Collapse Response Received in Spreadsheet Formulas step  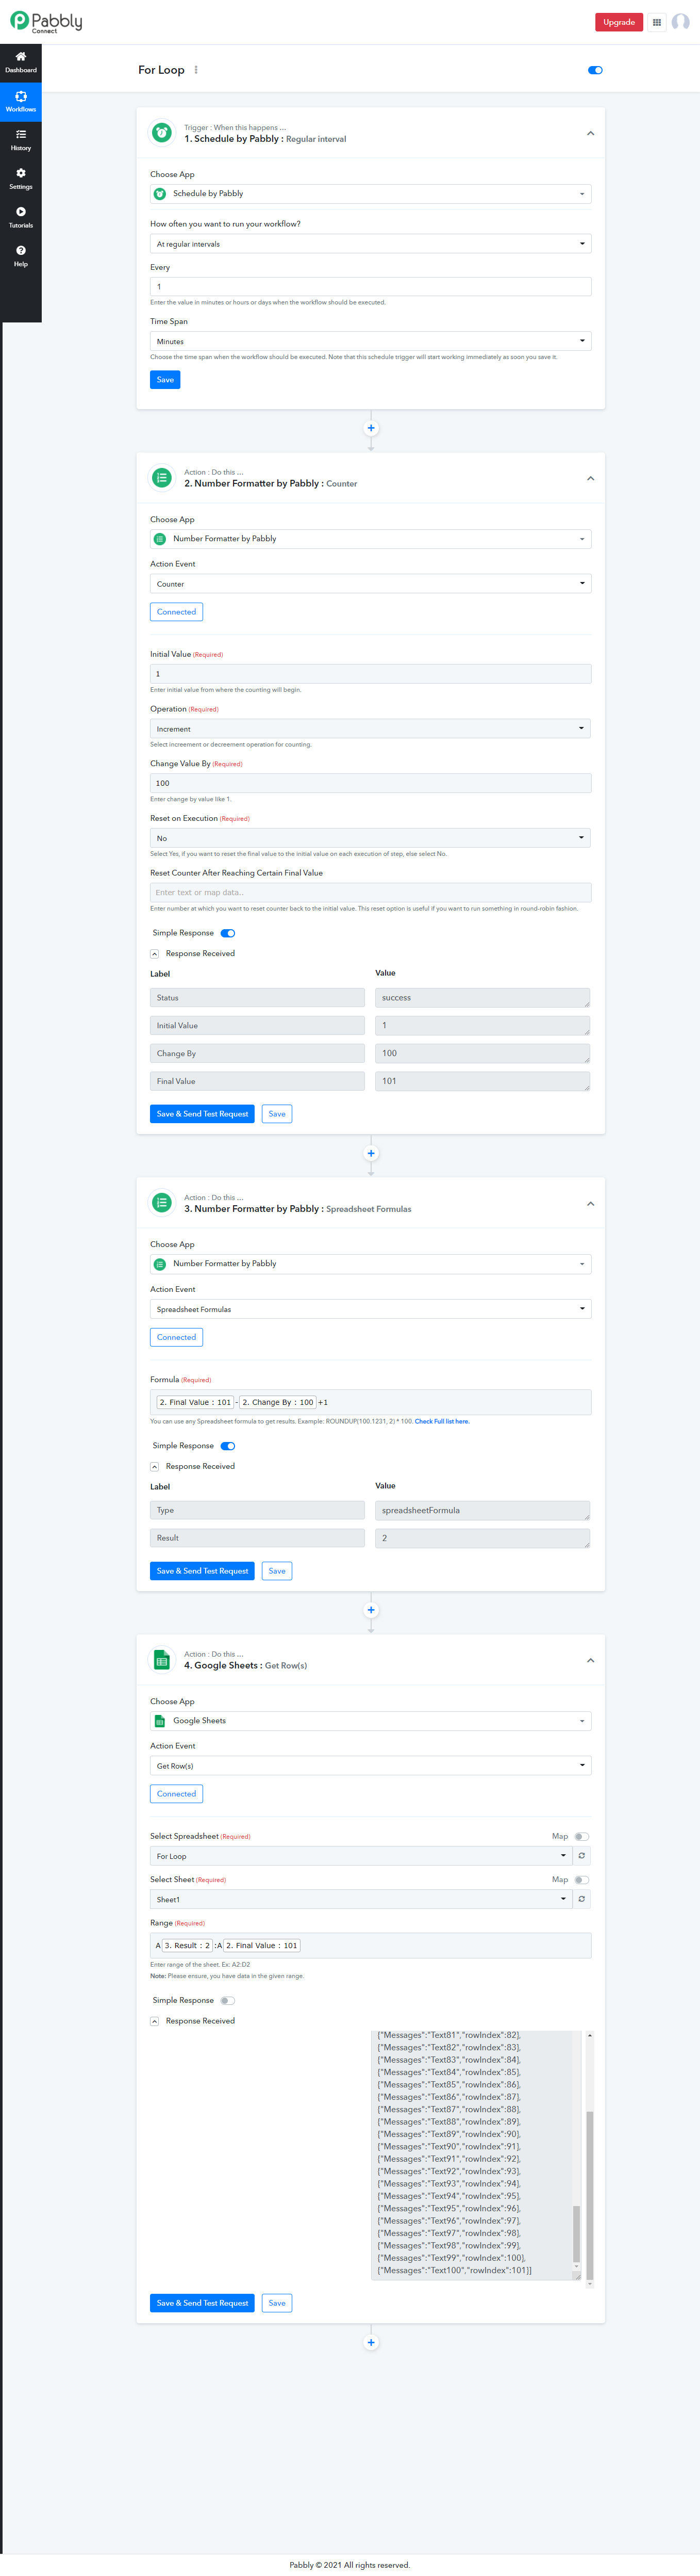(x=155, y=1467)
